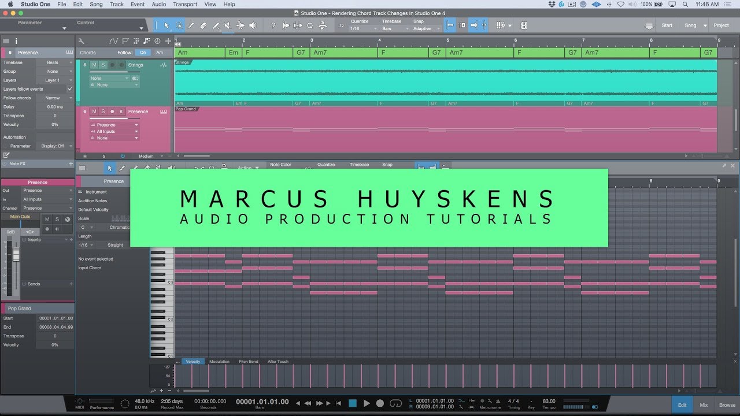Open the Follow chords Narrow dropdown
Image resolution: width=740 pixels, height=416 pixels.
[54, 98]
